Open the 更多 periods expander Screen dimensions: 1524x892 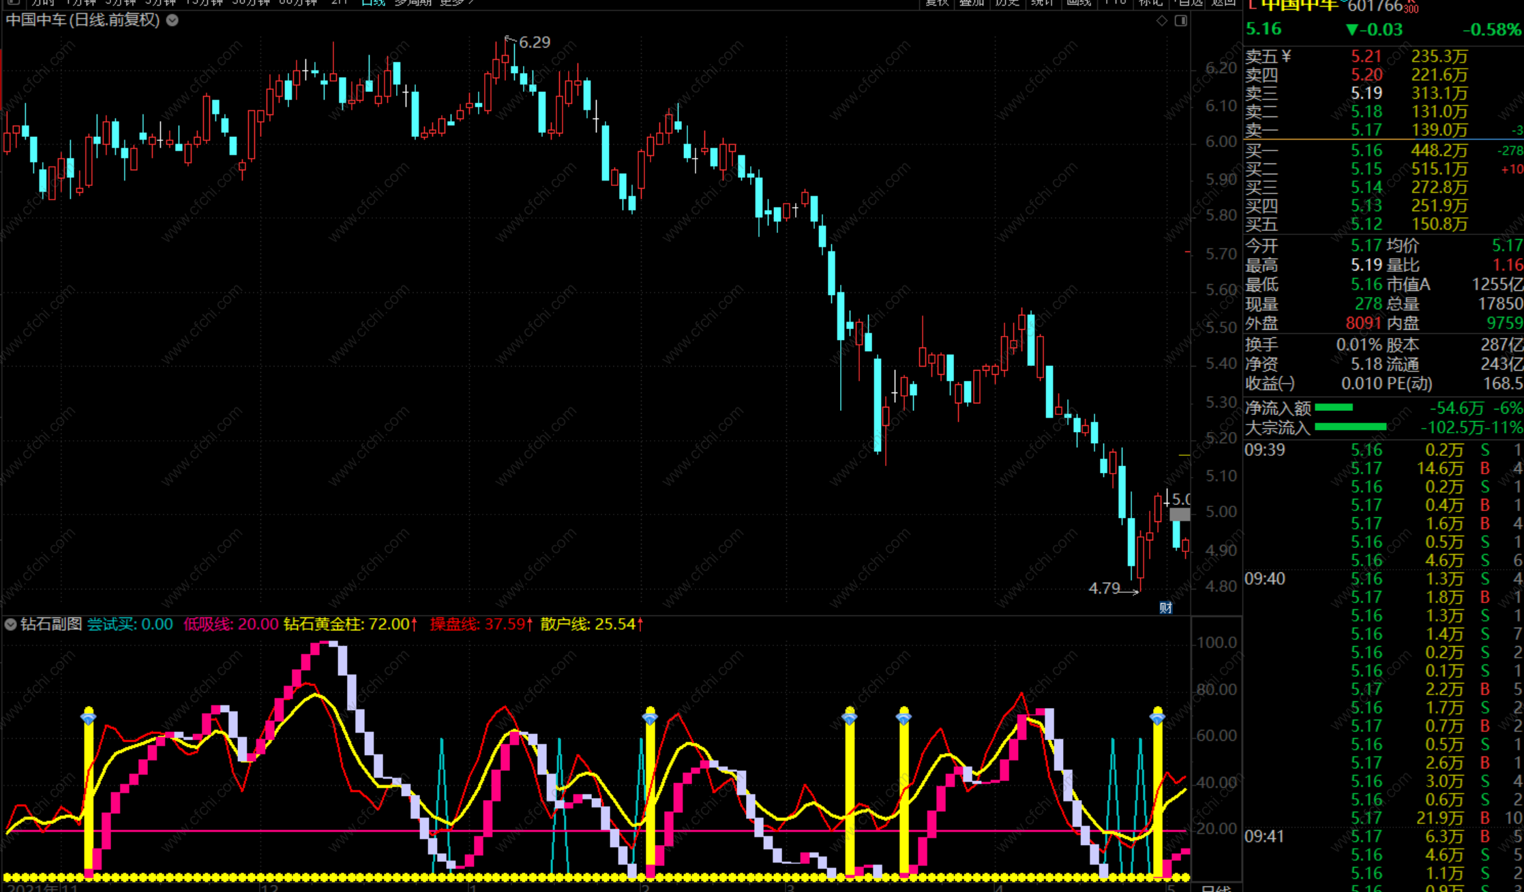[x=455, y=3]
